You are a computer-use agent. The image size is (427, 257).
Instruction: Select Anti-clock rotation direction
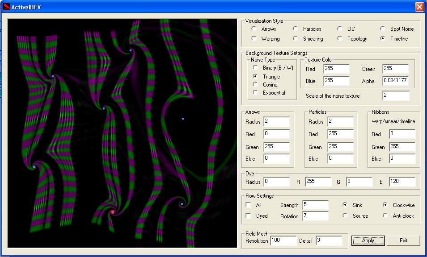pyautogui.click(x=385, y=216)
